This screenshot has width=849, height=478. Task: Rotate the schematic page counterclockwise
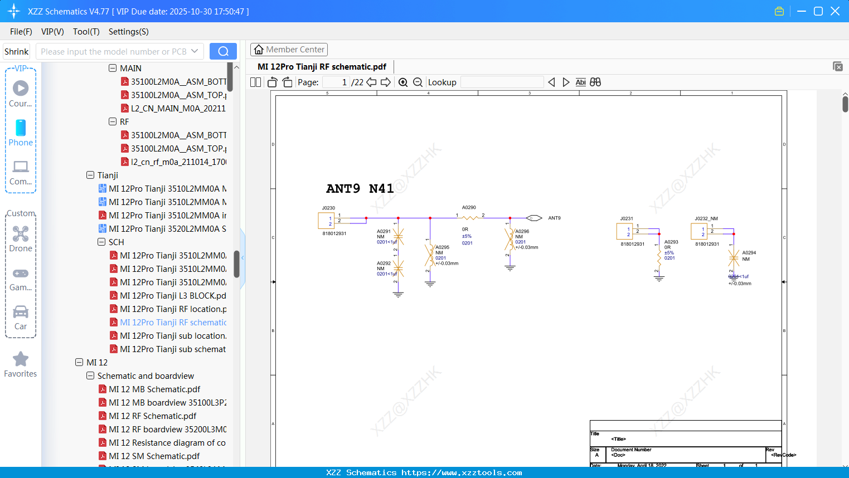[x=271, y=82]
